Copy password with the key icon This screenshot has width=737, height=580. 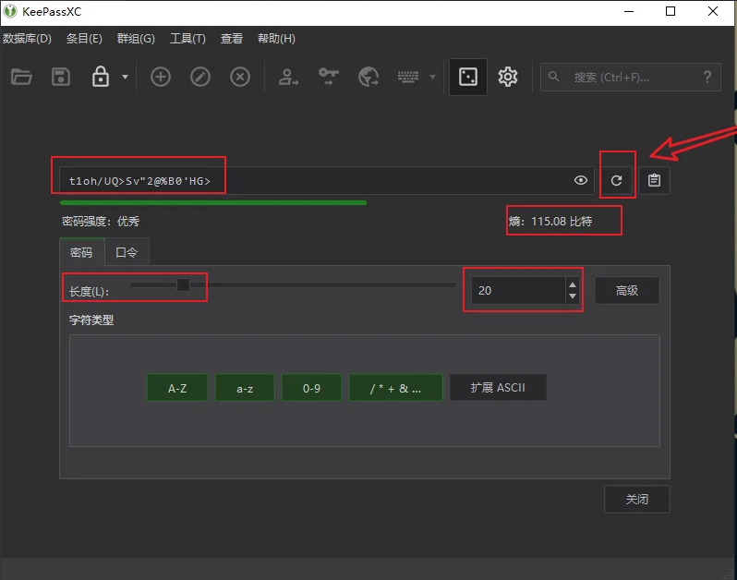click(328, 77)
